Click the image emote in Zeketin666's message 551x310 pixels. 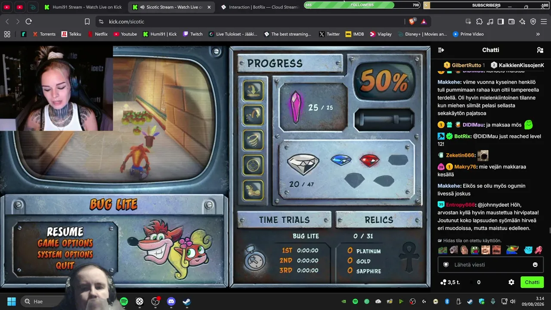coord(483,155)
